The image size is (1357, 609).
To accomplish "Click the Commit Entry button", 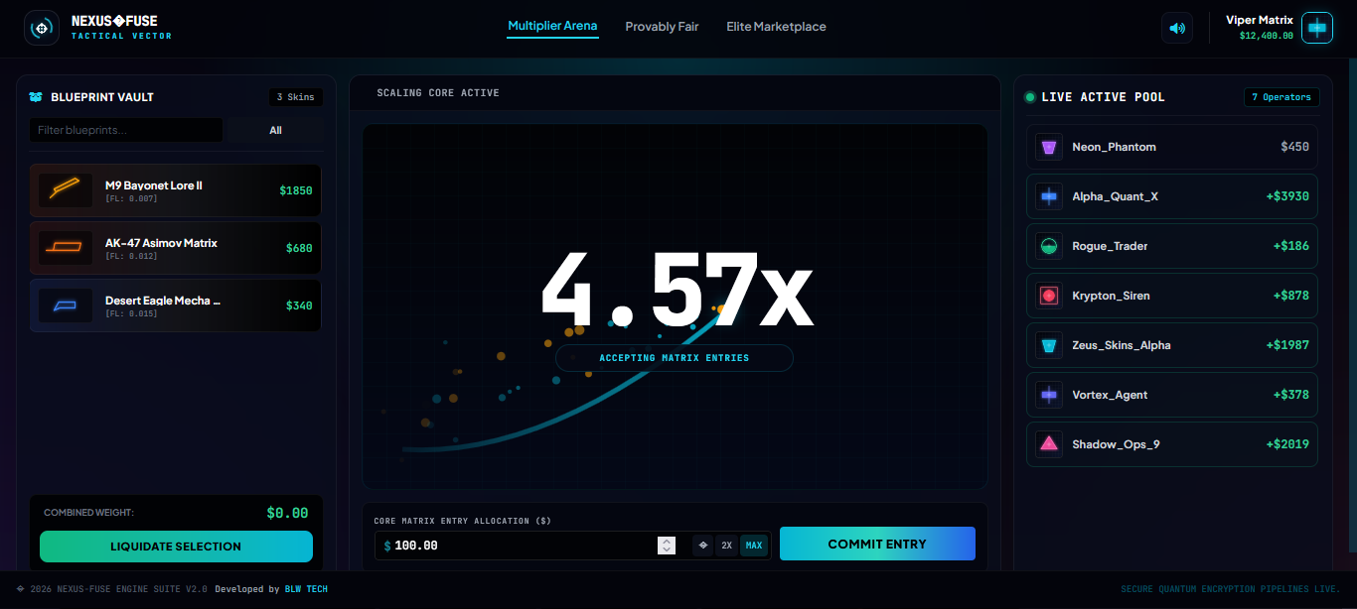I will [x=877, y=544].
